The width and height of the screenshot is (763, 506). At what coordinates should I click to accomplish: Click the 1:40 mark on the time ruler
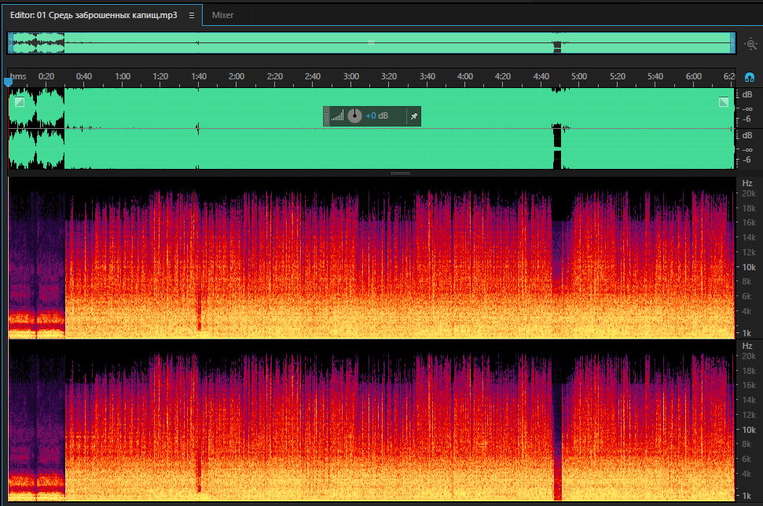coord(199,76)
